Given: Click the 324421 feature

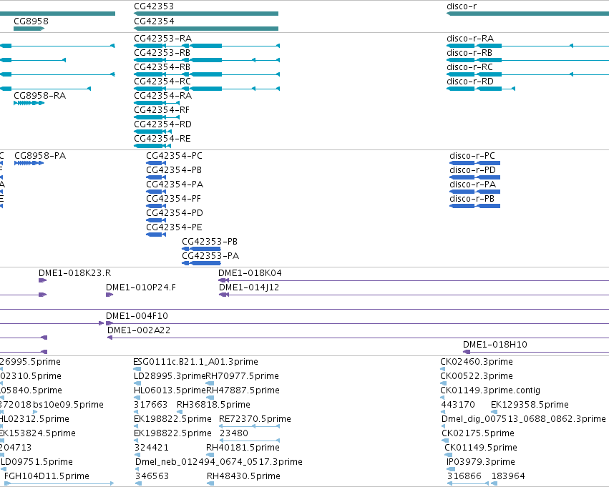Looking at the screenshot, I should click(x=137, y=455).
